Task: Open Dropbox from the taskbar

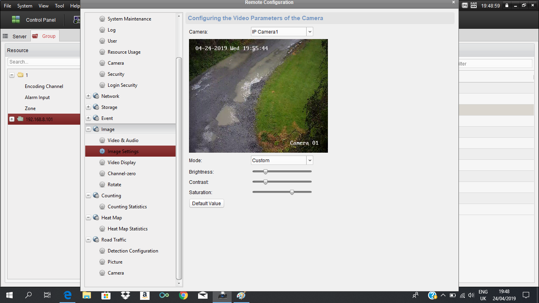Action: click(x=125, y=295)
